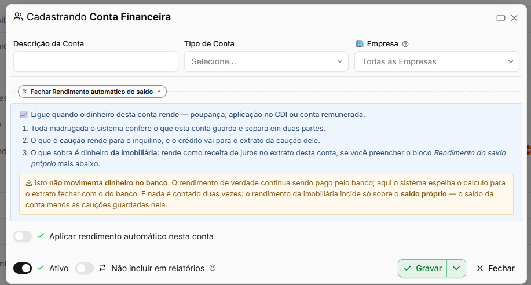Click line 'O que é caução rende para o inquilino'
531x285 pixels.
pyautogui.click(x=175, y=141)
